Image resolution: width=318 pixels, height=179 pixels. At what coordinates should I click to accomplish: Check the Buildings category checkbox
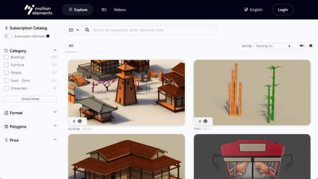pos(6,57)
